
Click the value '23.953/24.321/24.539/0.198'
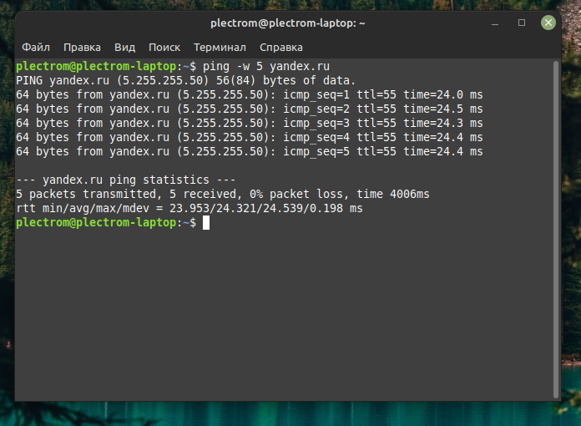pyautogui.click(x=256, y=208)
